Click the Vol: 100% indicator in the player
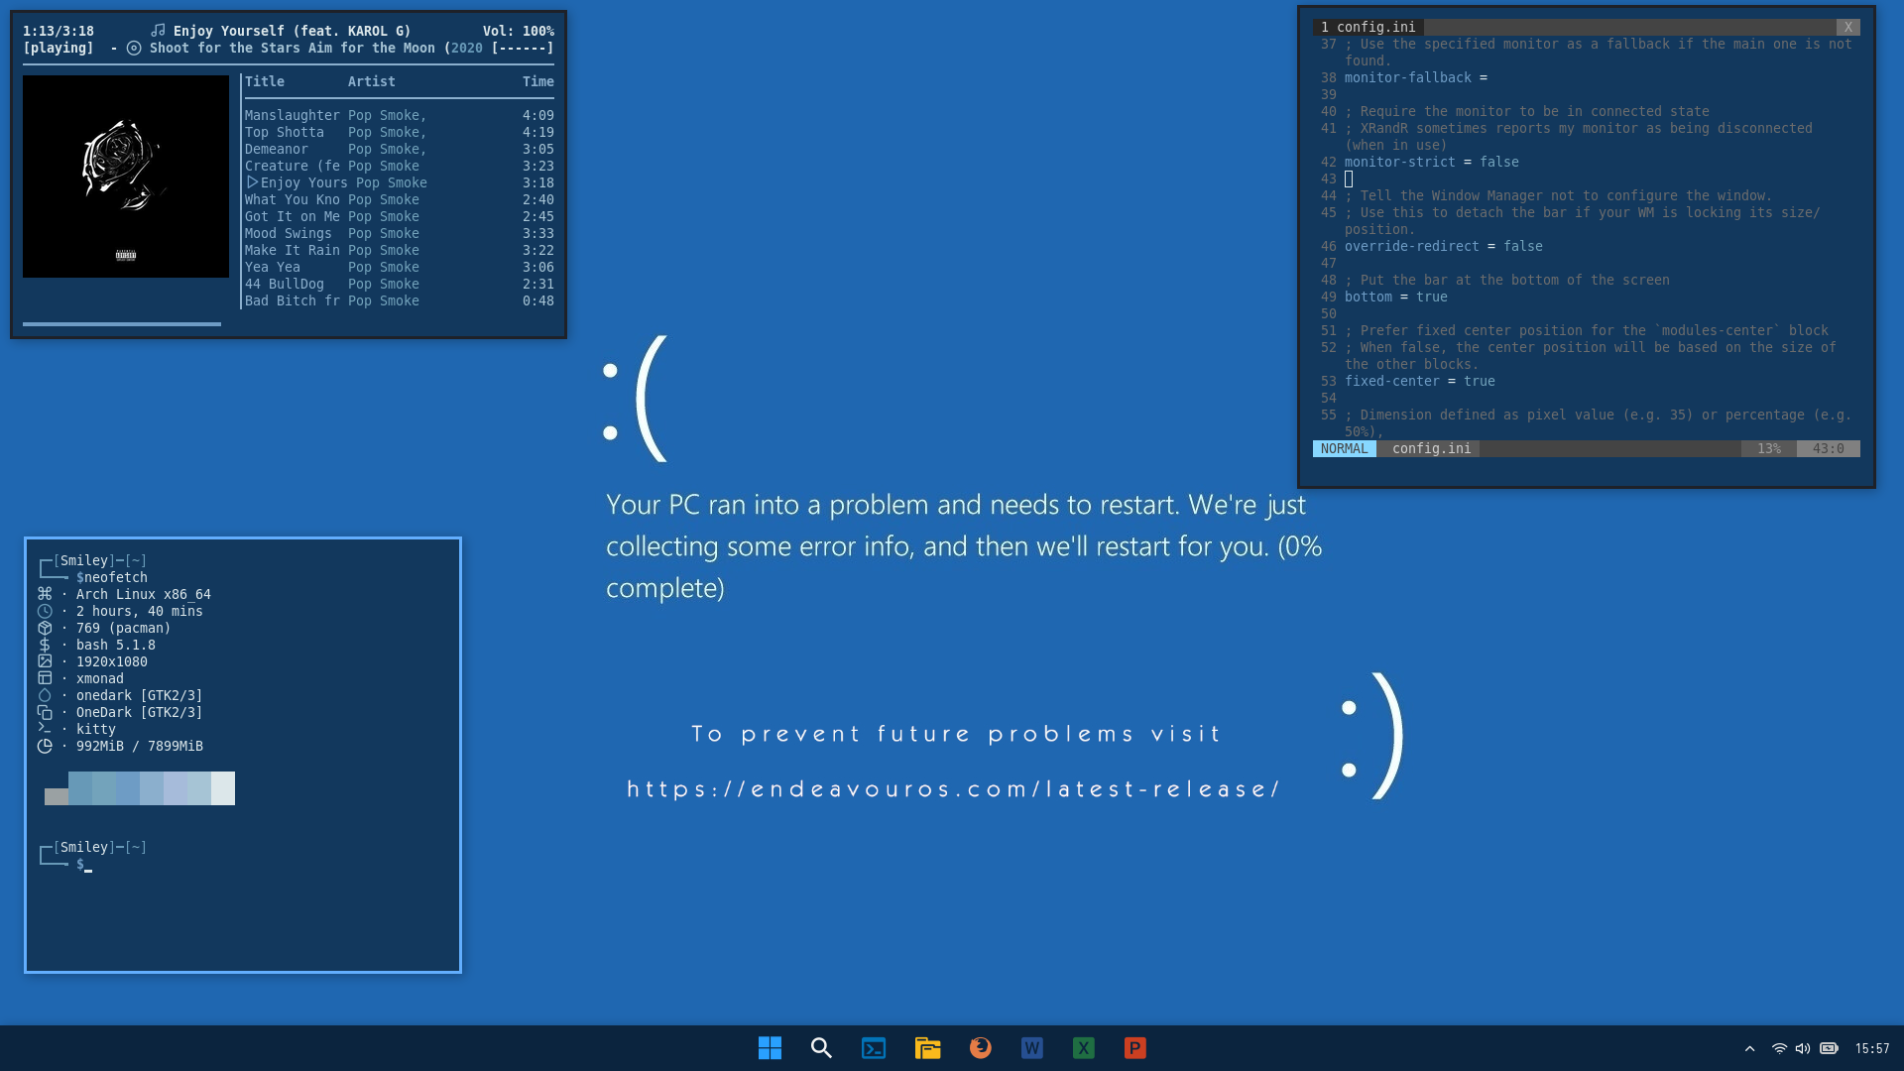Screen dimensions: 1904x1071 (519, 32)
